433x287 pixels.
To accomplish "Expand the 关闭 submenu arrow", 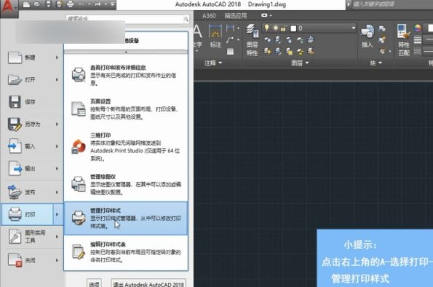I will point(57,260).
